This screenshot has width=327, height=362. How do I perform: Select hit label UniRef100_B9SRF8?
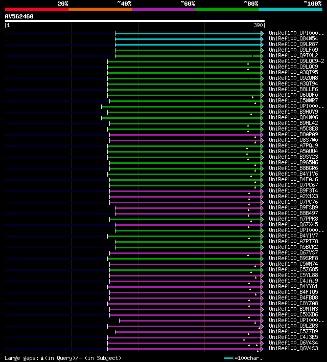coord(293,259)
